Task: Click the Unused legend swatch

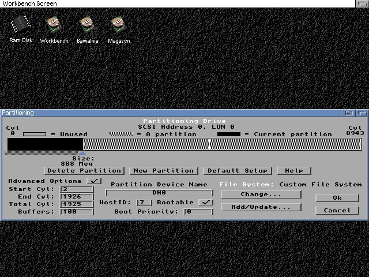Action: [x=35, y=134]
